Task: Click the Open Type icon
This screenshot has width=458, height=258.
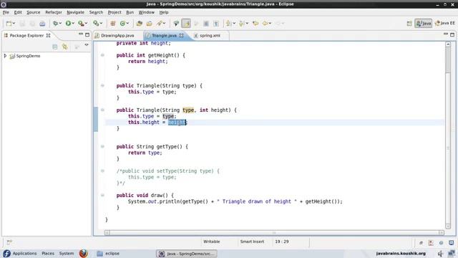Action: 140,24
